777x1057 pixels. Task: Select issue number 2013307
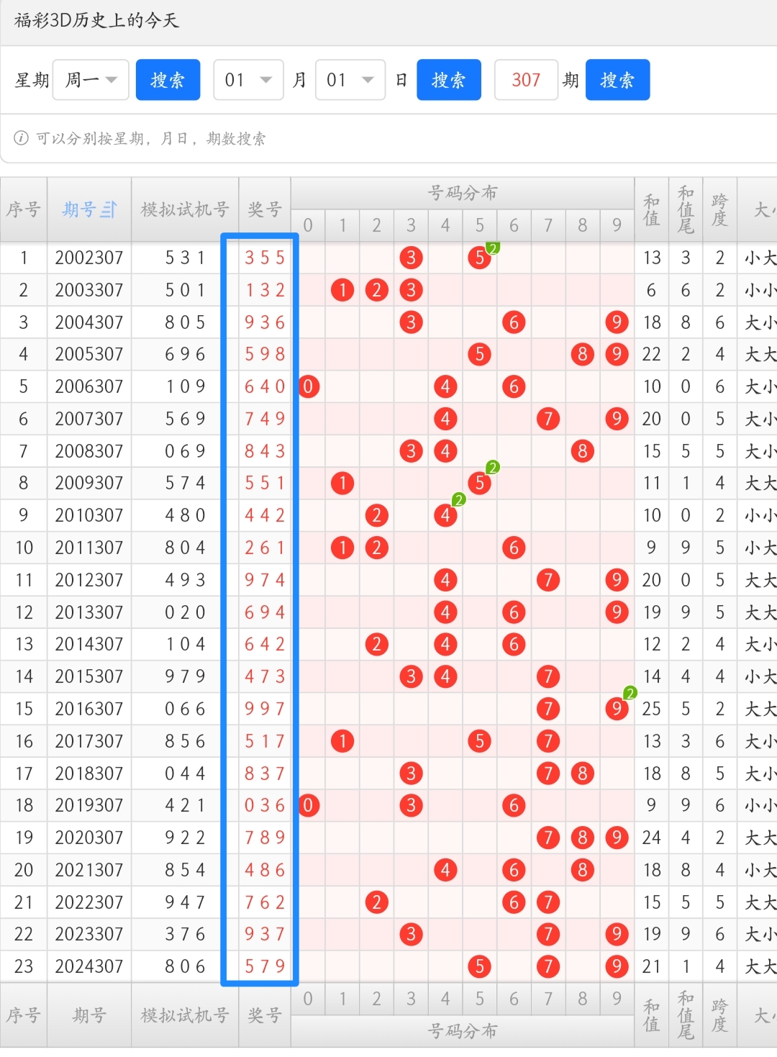pyautogui.click(x=89, y=612)
